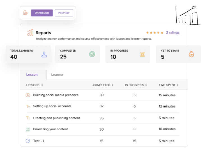This screenshot has width=205, height=153.
Task: Select the Lesson tab
Action: pos(32,75)
